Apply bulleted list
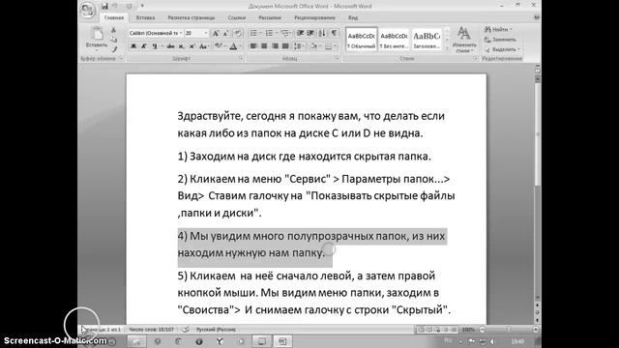The image size is (619, 348). (x=253, y=33)
